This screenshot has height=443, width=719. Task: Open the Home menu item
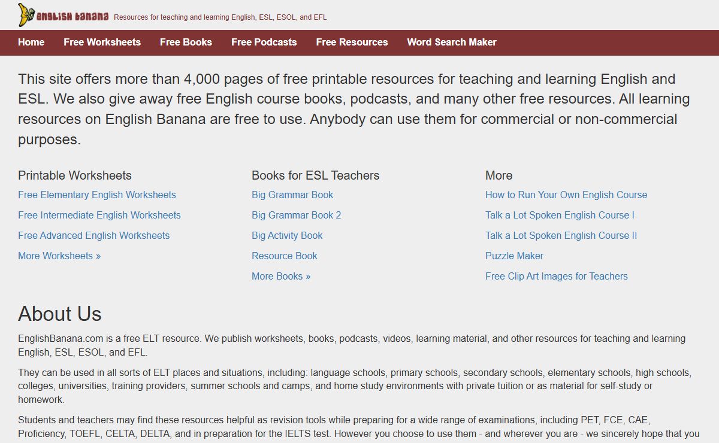31,42
